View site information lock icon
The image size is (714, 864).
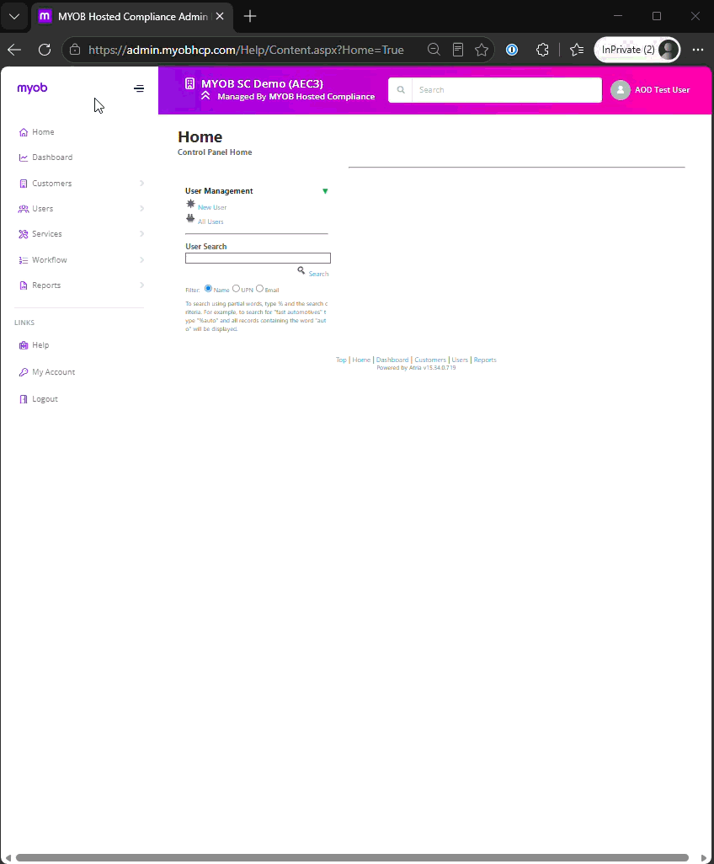pos(75,50)
